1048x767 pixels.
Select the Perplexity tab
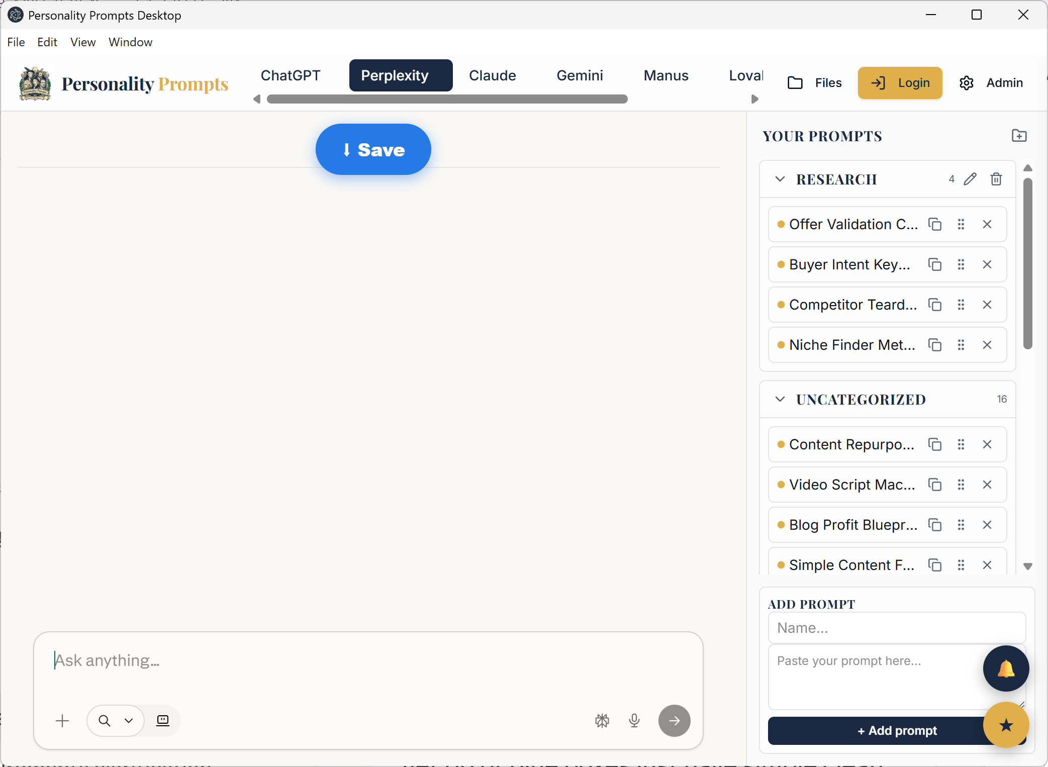click(x=401, y=75)
